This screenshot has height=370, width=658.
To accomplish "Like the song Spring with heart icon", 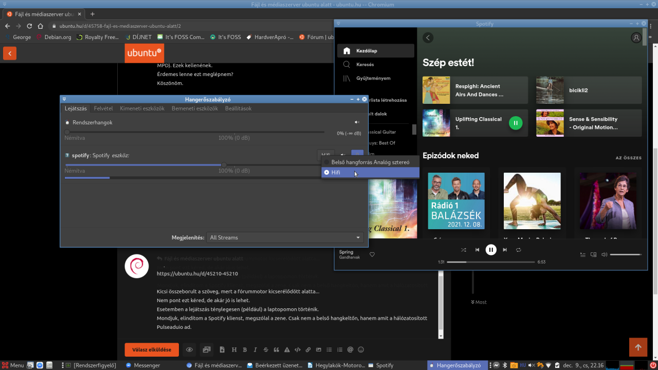I will tap(372, 254).
